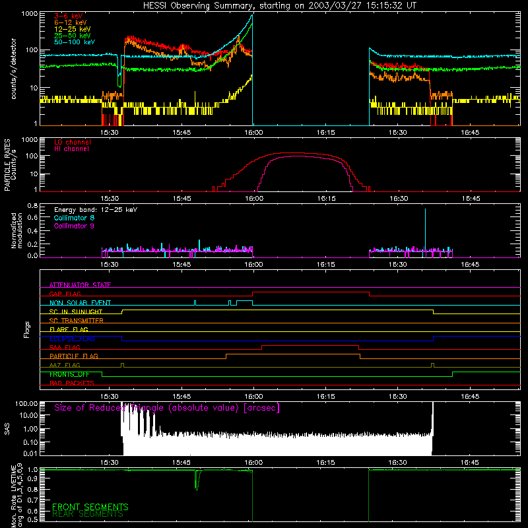The image size is (528, 528).
Task: Click the 100.00 tick value on SAS axis
Action: click(x=26, y=403)
